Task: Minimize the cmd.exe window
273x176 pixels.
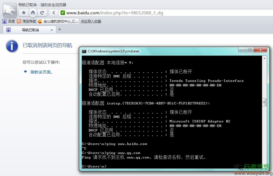Action: 242,50
